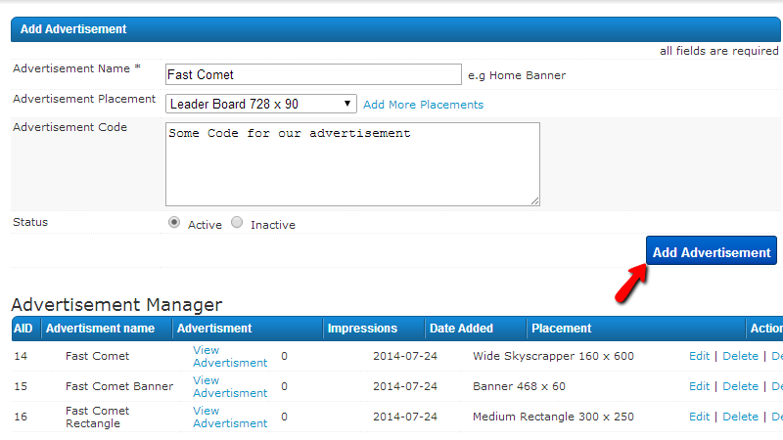Select the Inactive status radio button
This screenshot has height=440, width=783.
click(237, 223)
